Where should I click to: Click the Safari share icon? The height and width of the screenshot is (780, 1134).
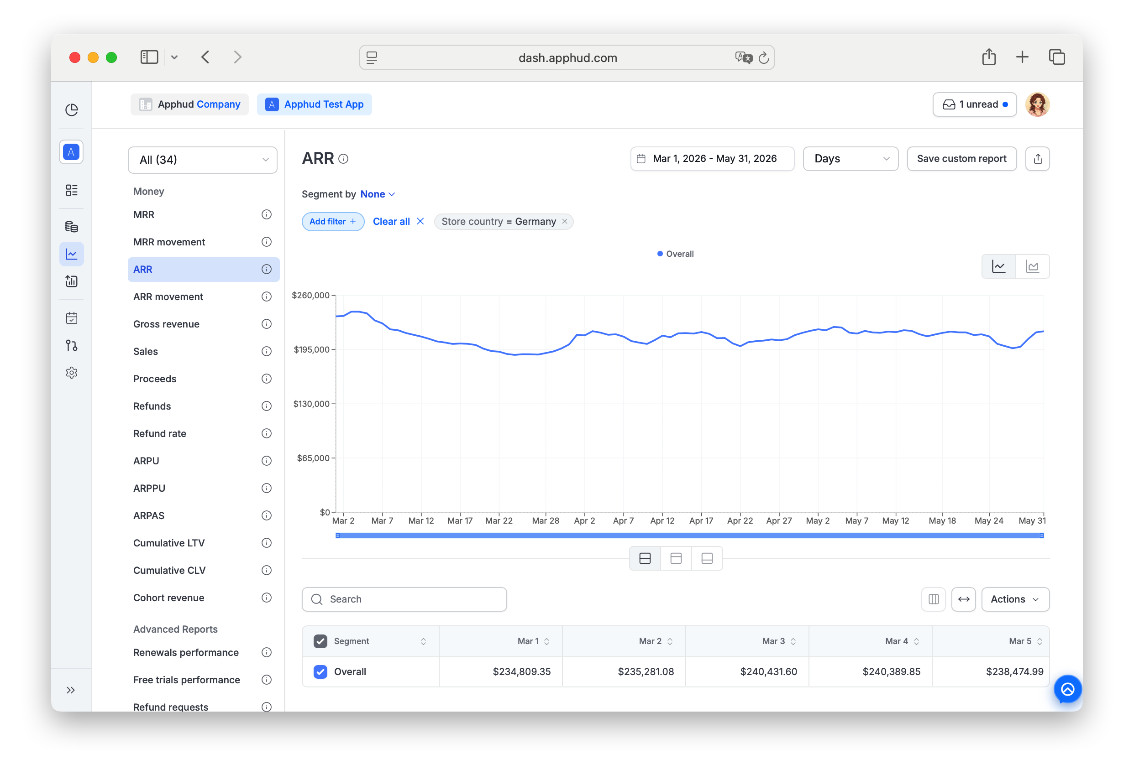coord(989,57)
